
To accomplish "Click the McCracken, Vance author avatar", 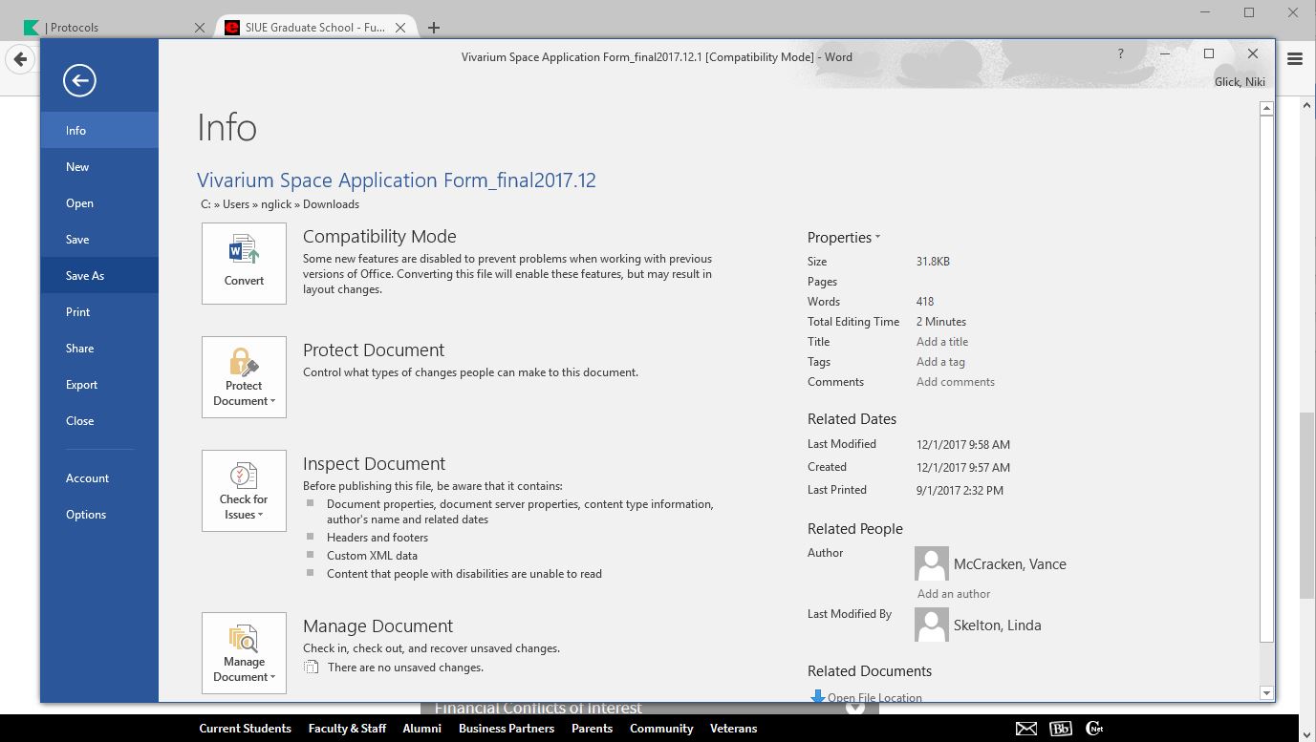I will coord(931,563).
